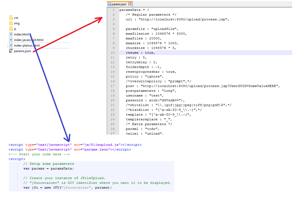Close the params.json editor tab

[x=130, y=4]
